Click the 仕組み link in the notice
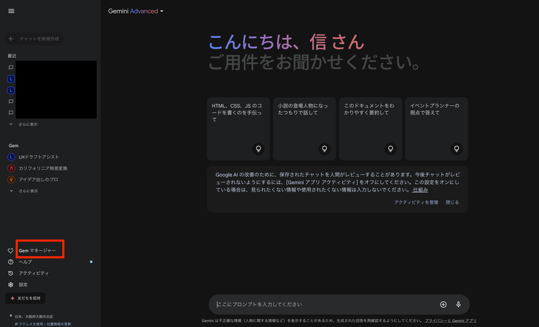The width and height of the screenshot is (539, 327). pyautogui.click(x=420, y=190)
